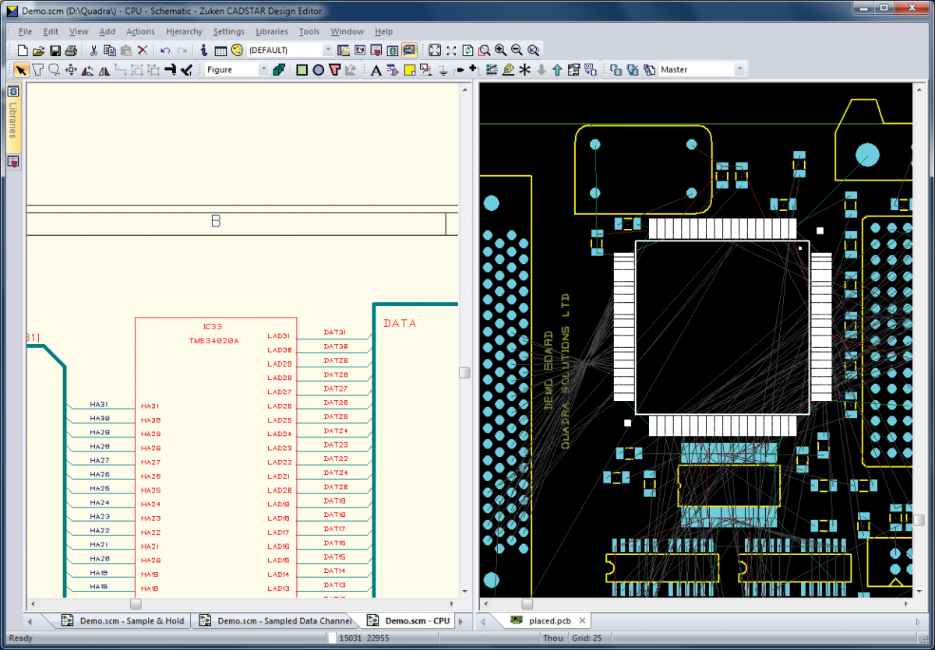The image size is (935, 650).
Task: Expand the Figure type dropdown
Action: point(263,69)
